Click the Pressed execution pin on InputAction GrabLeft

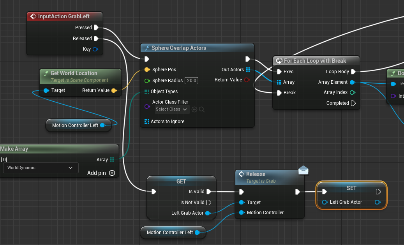pos(96,28)
